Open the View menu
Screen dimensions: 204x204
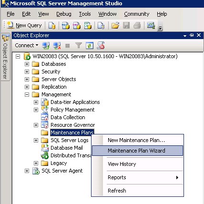43,14
